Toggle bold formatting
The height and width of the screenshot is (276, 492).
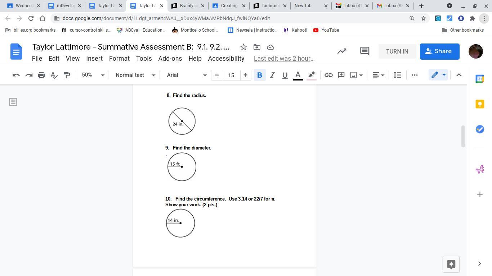[259, 75]
